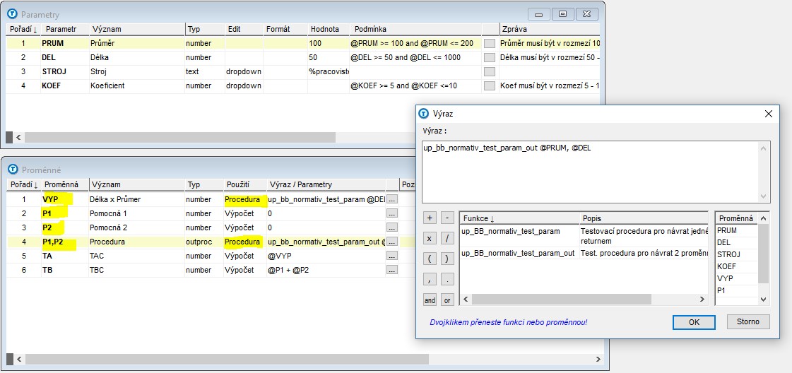Image resolution: width=792 pixels, height=373 pixels.
Task: Insert the multiplication x operator
Action: (x=430, y=239)
